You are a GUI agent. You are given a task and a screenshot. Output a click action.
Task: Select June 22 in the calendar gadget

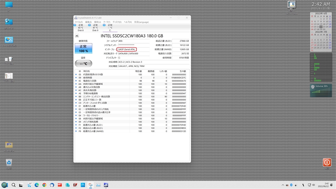[x=321, y=27]
